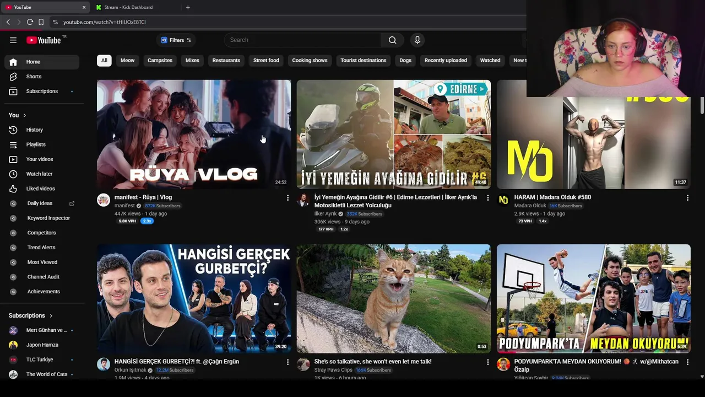The image size is (705, 397).
Task: Select the Dogs filter chip
Action: [405, 60]
